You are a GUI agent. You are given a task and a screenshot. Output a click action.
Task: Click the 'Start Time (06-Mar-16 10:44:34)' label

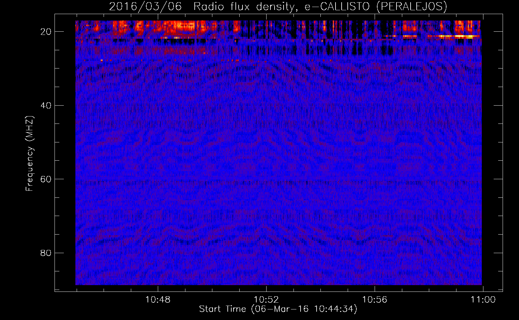(278, 309)
